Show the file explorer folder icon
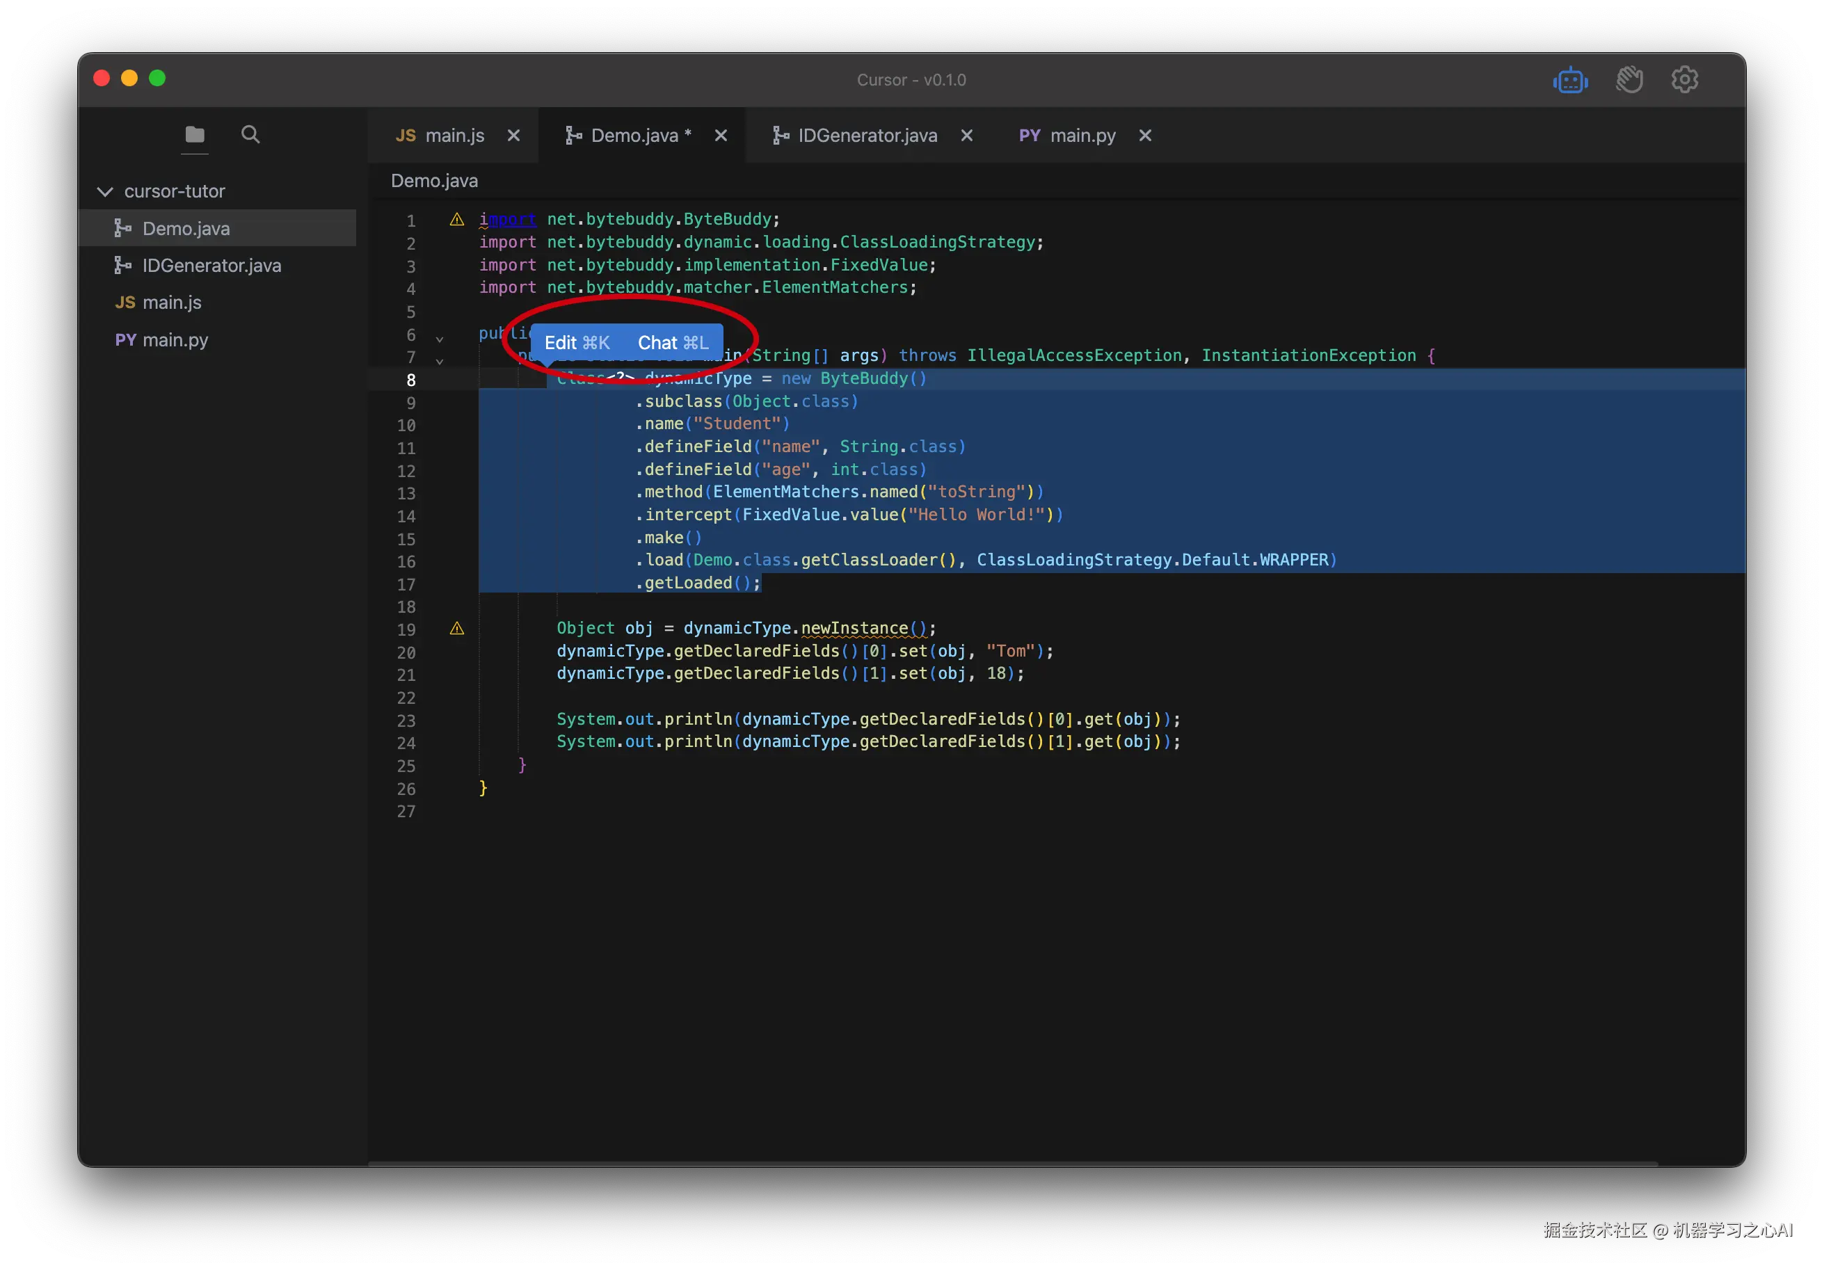 [x=195, y=134]
